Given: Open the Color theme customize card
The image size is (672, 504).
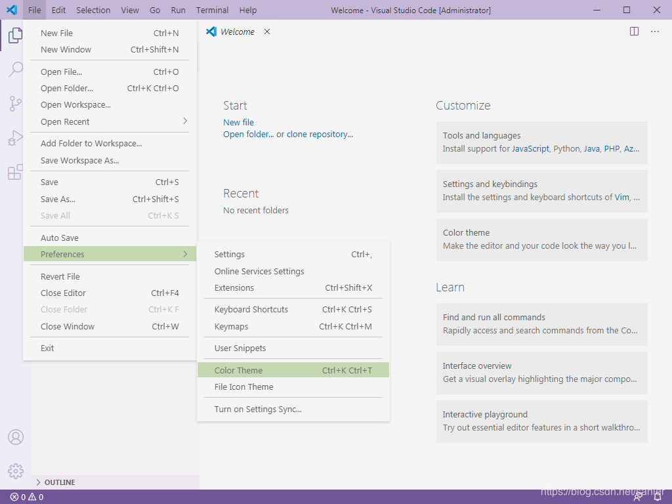Looking at the screenshot, I should coord(541,240).
